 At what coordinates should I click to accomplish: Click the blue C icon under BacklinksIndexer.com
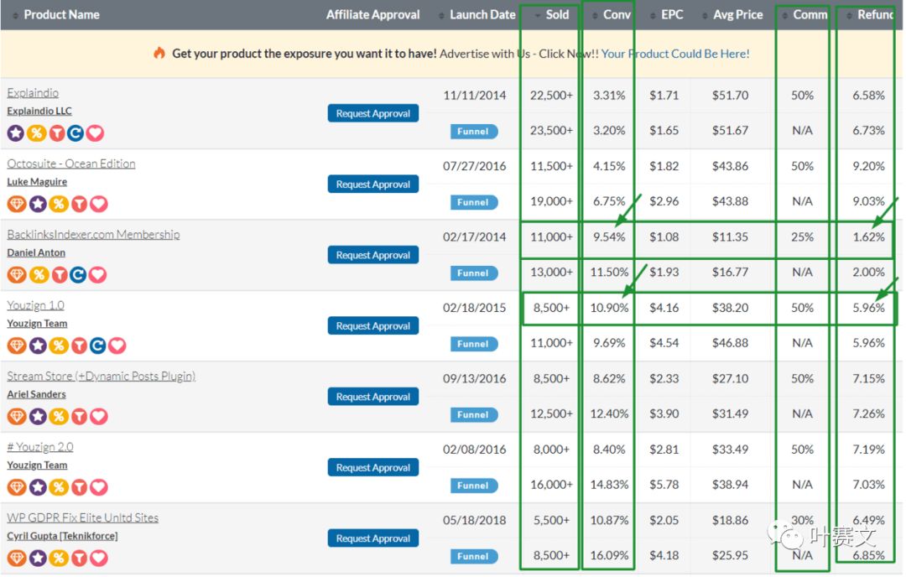[x=78, y=275]
